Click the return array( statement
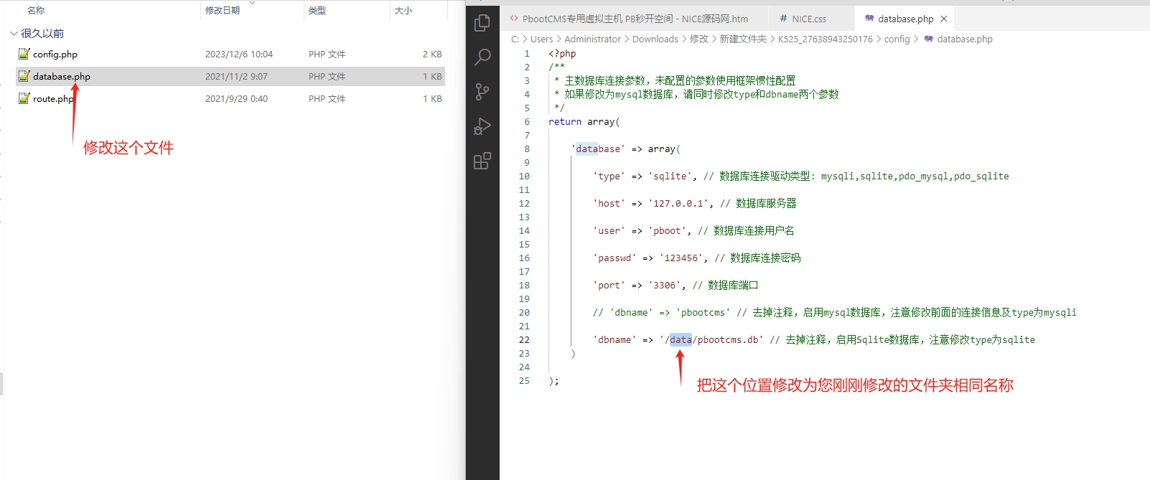The height and width of the screenshot is (480, 1150). point(584,121)
